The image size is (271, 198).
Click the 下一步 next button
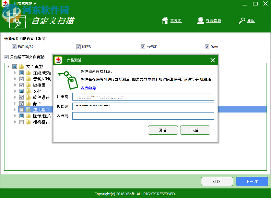(252, 181)
